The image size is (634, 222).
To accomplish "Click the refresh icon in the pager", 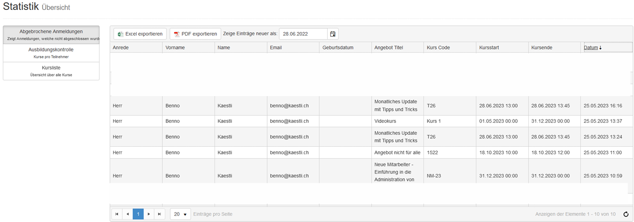I will [626, 214].
